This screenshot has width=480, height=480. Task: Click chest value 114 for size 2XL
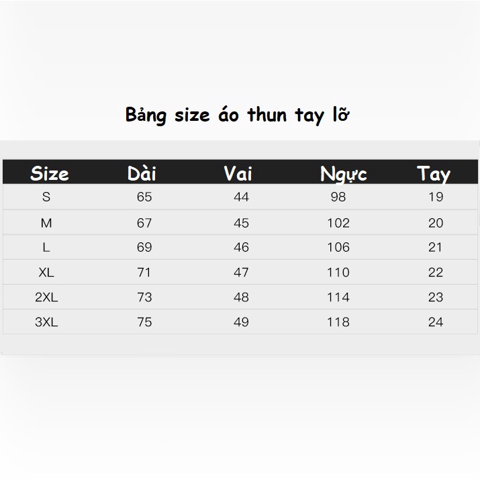[338, 297]
